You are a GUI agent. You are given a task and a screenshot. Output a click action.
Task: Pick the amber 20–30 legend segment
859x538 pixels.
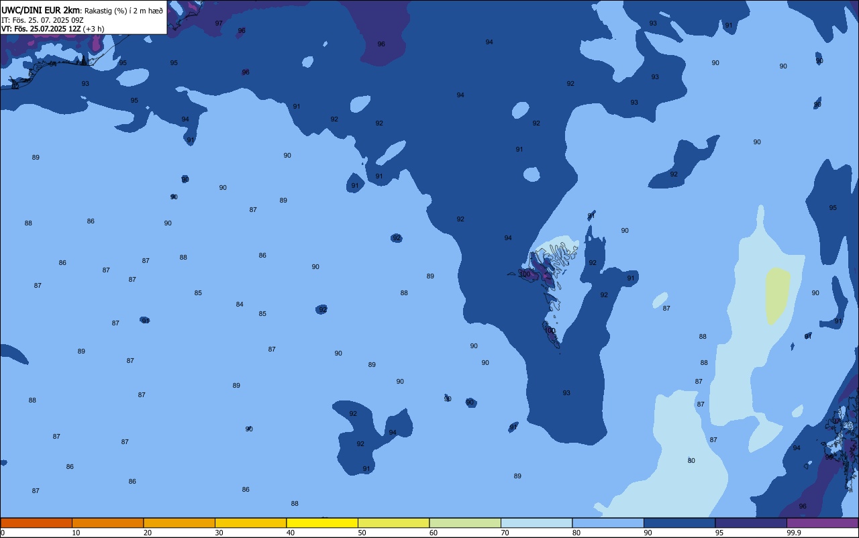point(179,523)
